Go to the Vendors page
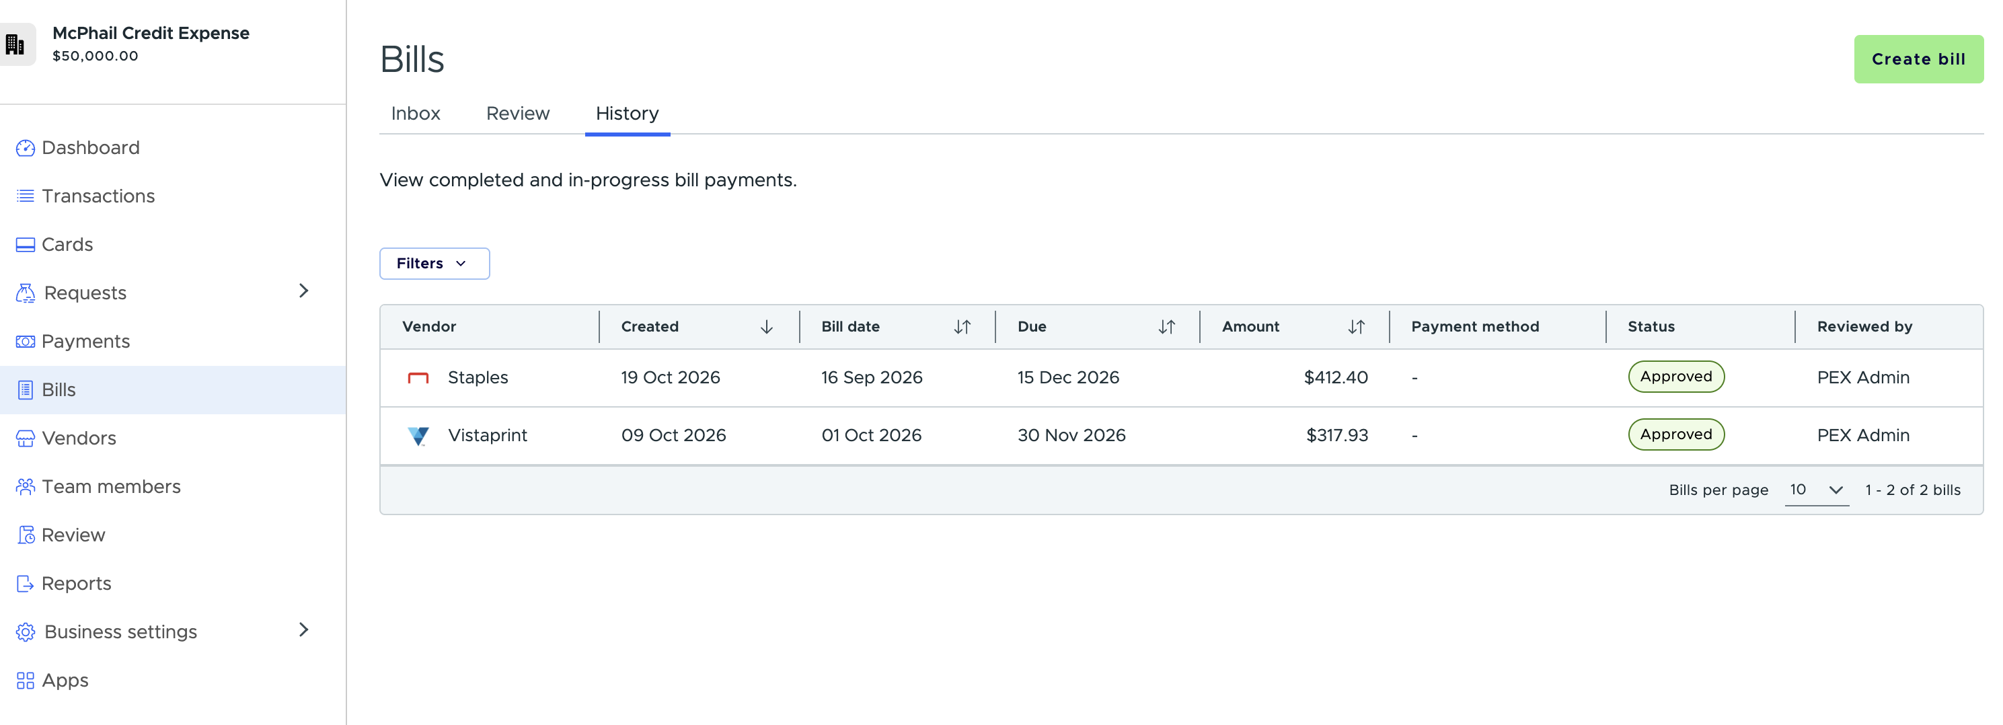 (x=79, y=438)
